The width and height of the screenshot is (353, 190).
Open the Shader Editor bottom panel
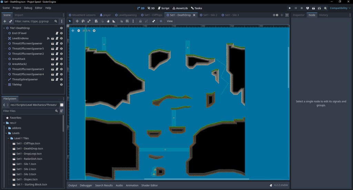pos(149,186)
